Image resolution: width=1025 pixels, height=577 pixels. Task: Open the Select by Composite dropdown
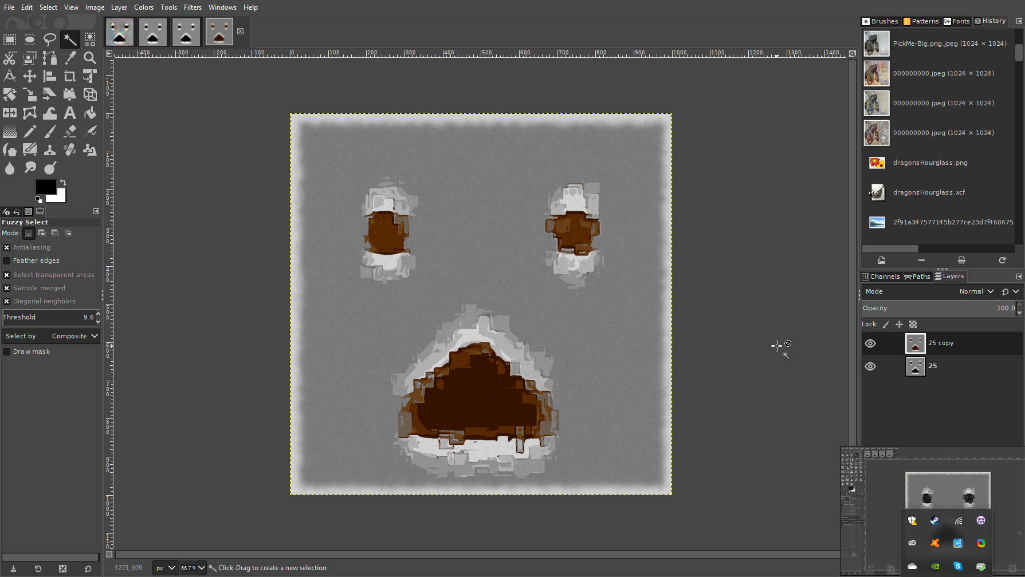pyautogui.click(x=51, y=336)
